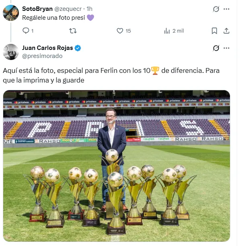Open SotoBryan's profile picture
The width and height of the screenshot is (244, 246).
click(x=11, y=13)
